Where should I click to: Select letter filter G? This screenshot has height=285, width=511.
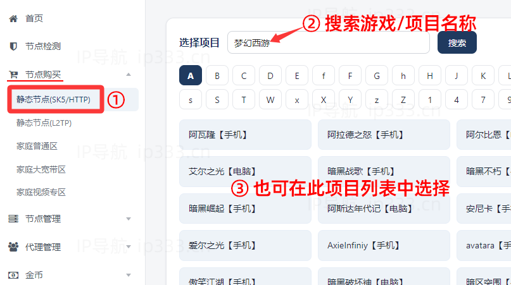(x=377, y=75)
